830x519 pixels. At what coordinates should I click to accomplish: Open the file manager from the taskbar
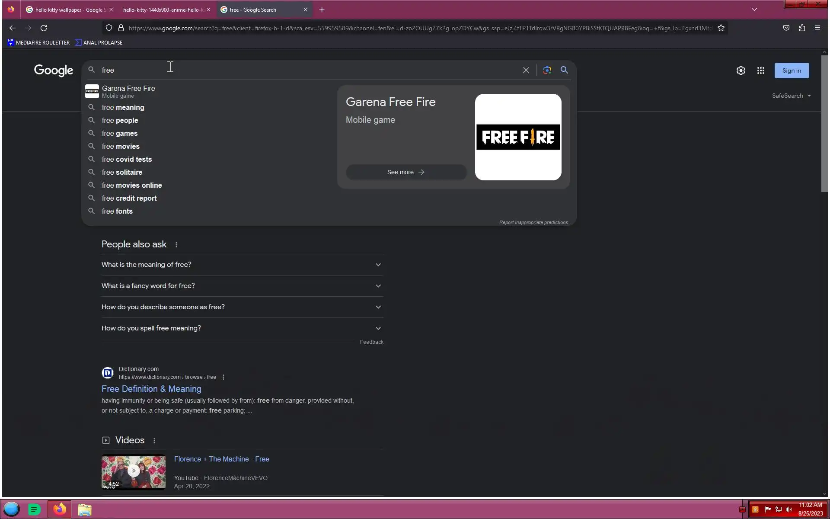coord(84,509)
